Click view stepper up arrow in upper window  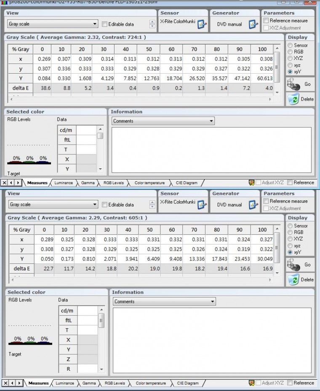point(152,22)
